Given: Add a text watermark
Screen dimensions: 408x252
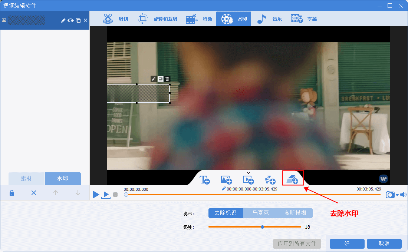Looking at the screenshot, I should pyautogui.click(x=204, y=180).
